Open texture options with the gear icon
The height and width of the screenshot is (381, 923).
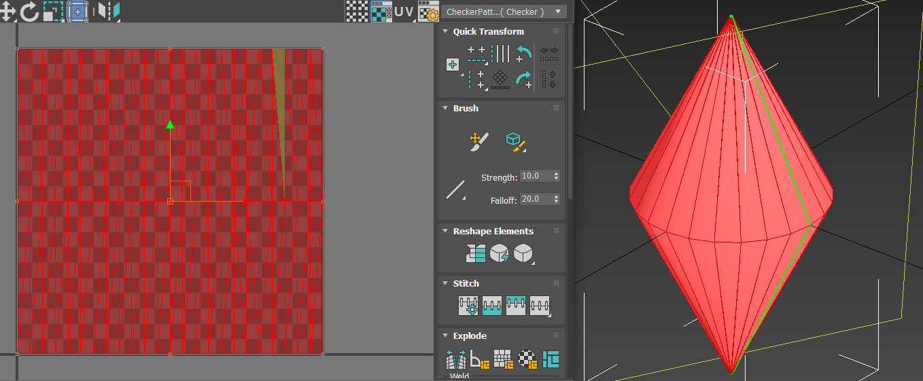point(428,12)
